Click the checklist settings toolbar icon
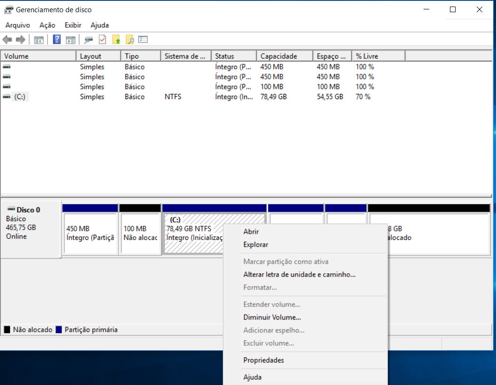This screenshot has height=385, width=496. coord(143,39)
